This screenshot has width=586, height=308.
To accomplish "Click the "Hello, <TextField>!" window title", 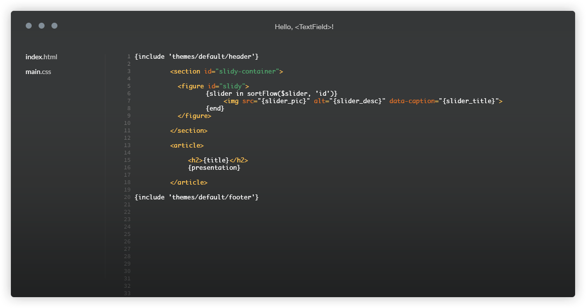I will 304,27.
